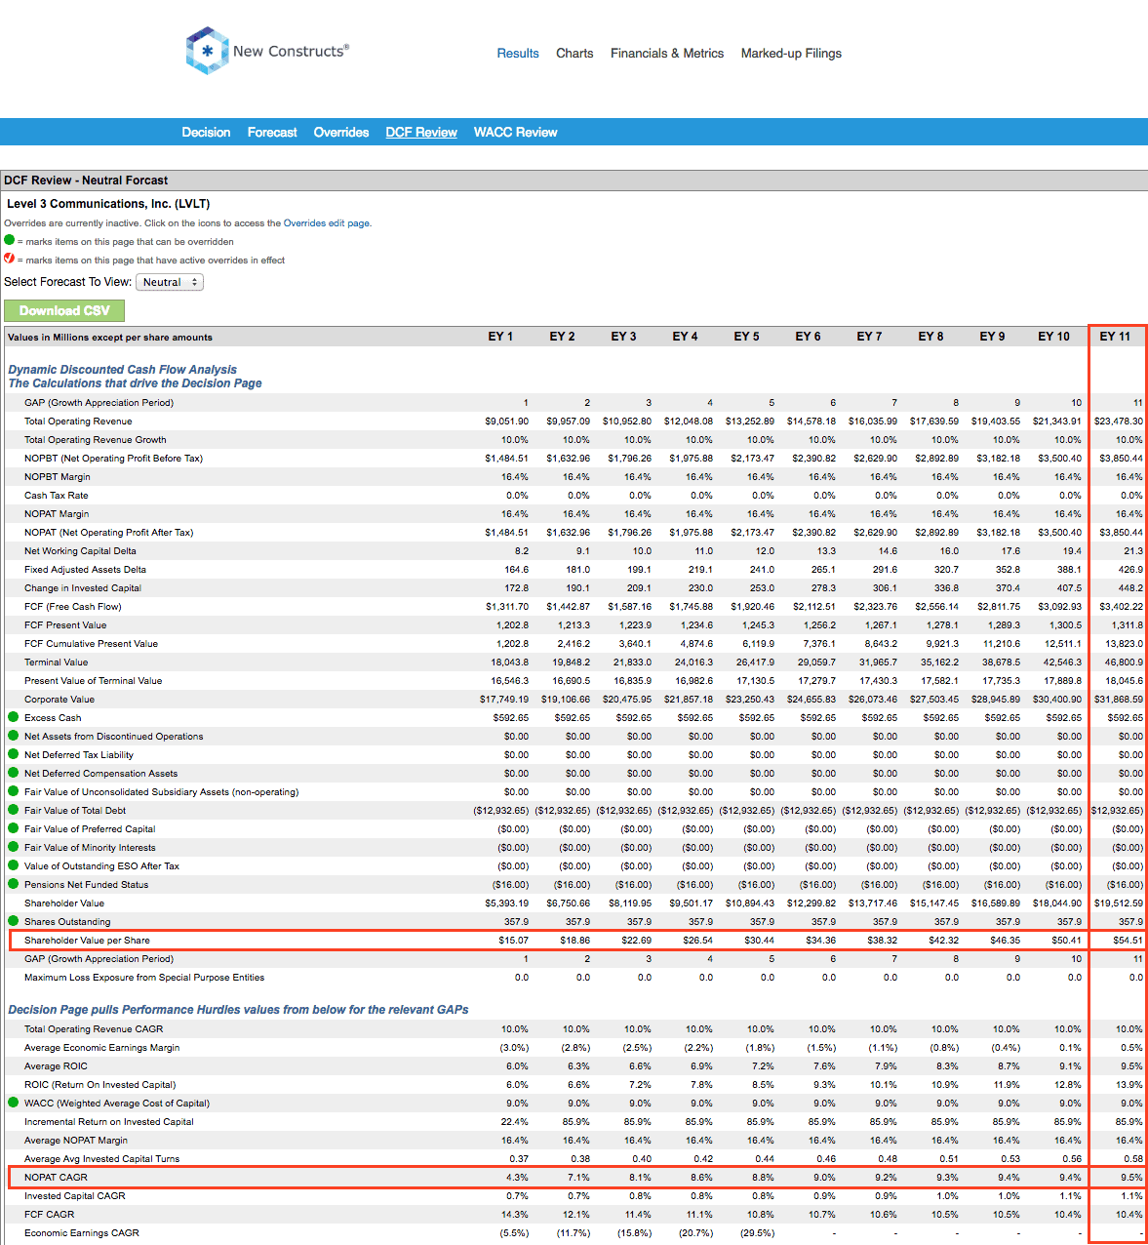The width and height of the screenshot is (1148, 1245).
Task: Switch to the Decision tab
Action: point(206,133)
